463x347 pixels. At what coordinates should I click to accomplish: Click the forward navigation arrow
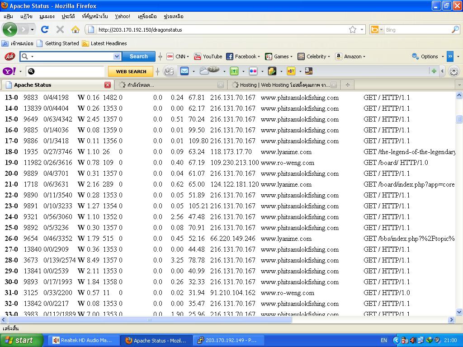pyautogui.click(x=23, y=29)
